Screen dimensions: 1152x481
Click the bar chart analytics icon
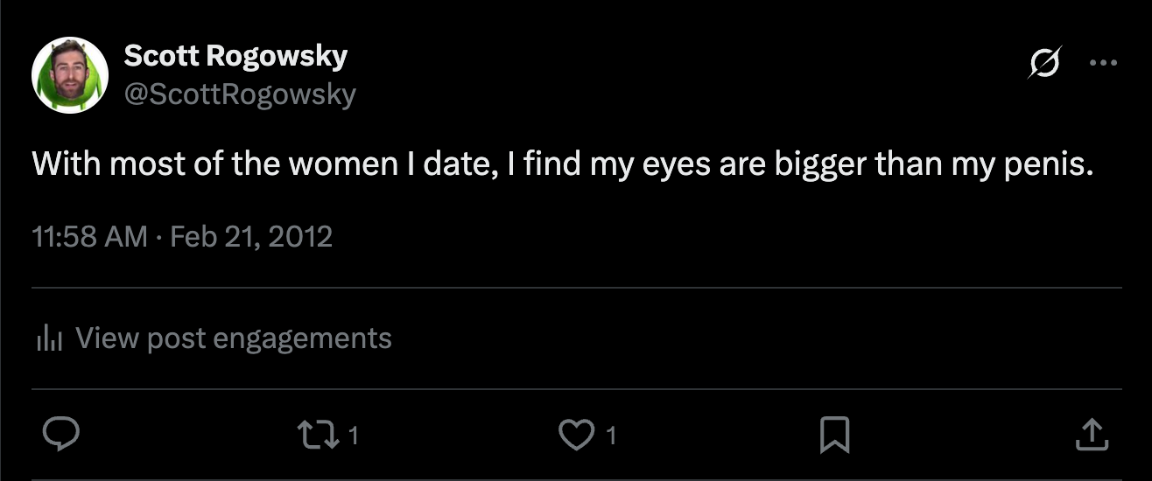49,338
